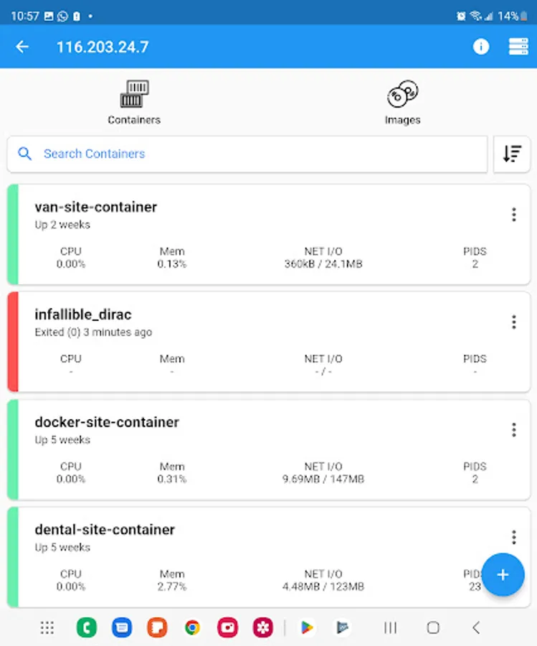Tap the recent apps navigation button
This screenshot has width=537, height=646.
click(390, 627)
